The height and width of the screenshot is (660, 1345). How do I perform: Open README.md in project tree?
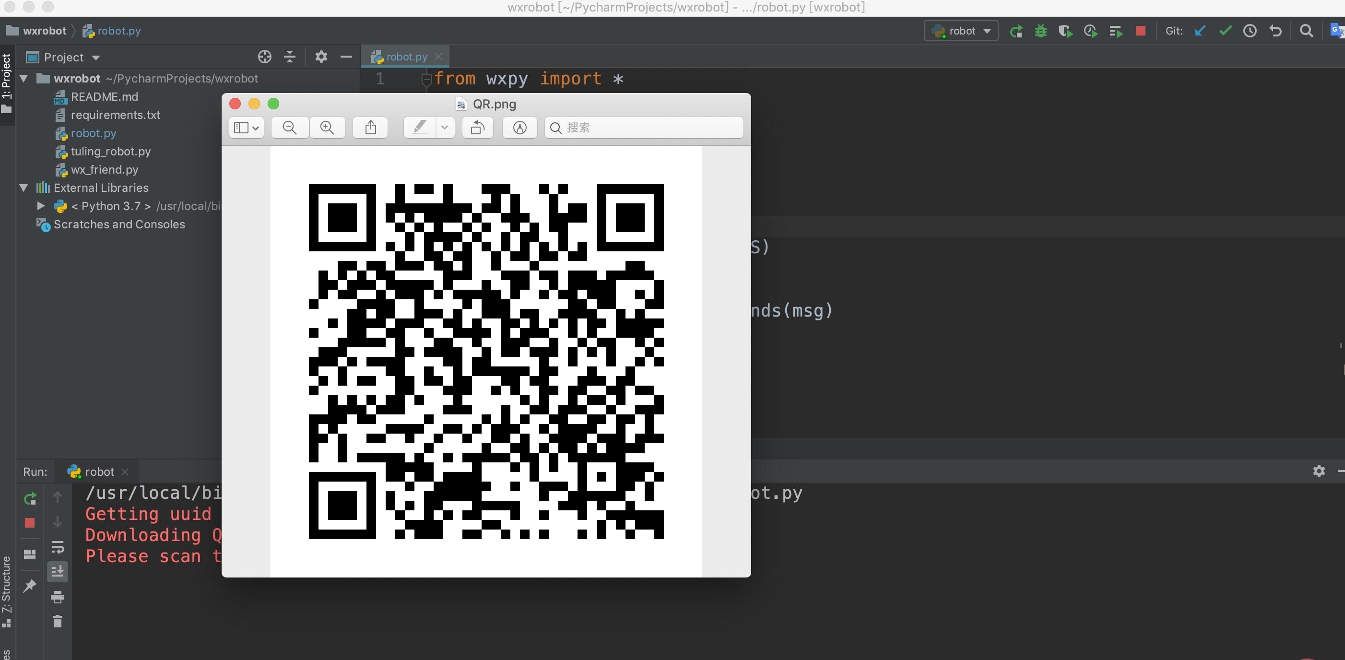click(105, 96)
